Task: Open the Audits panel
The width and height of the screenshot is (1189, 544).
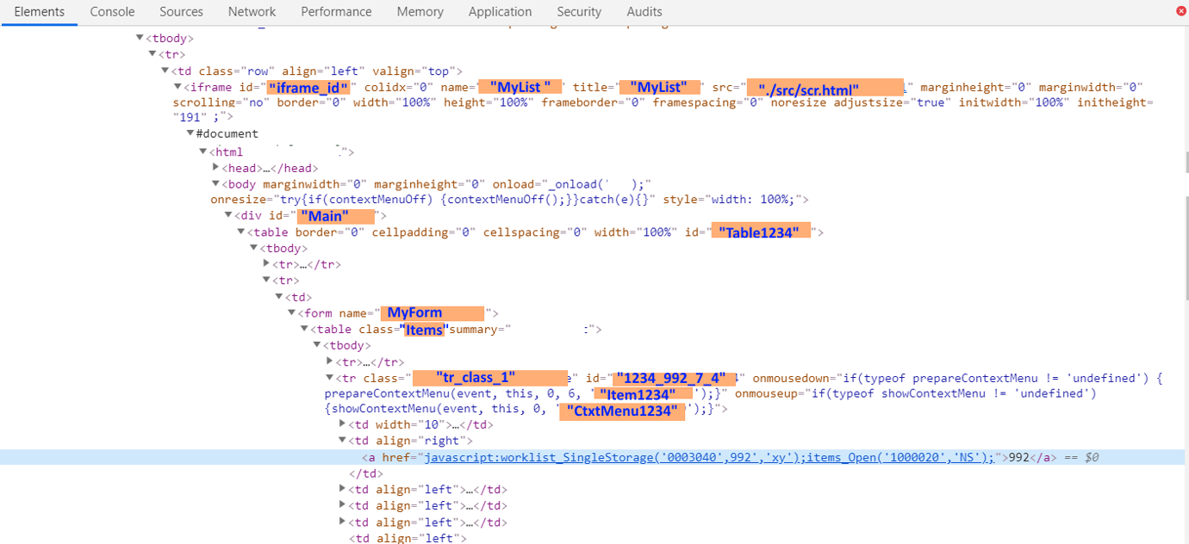Action: coord(644,11)
